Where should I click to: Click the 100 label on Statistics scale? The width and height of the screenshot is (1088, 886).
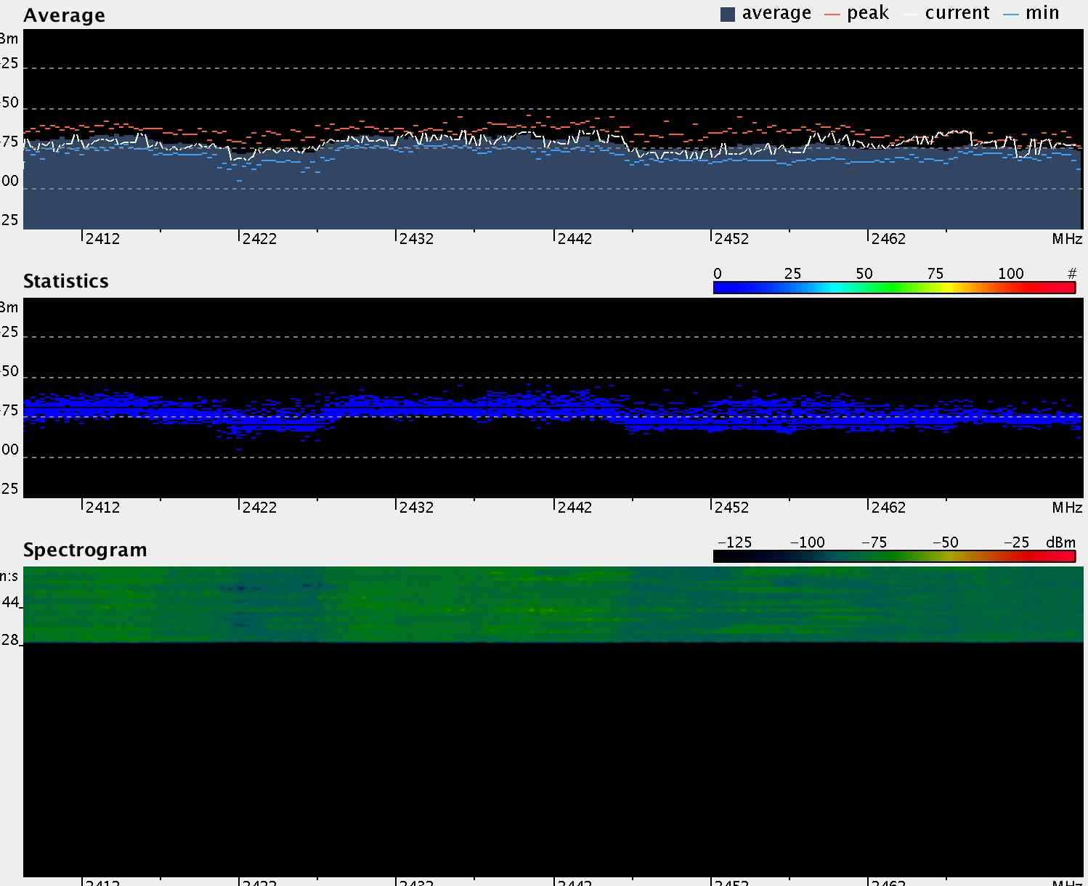click(1010, 274)
